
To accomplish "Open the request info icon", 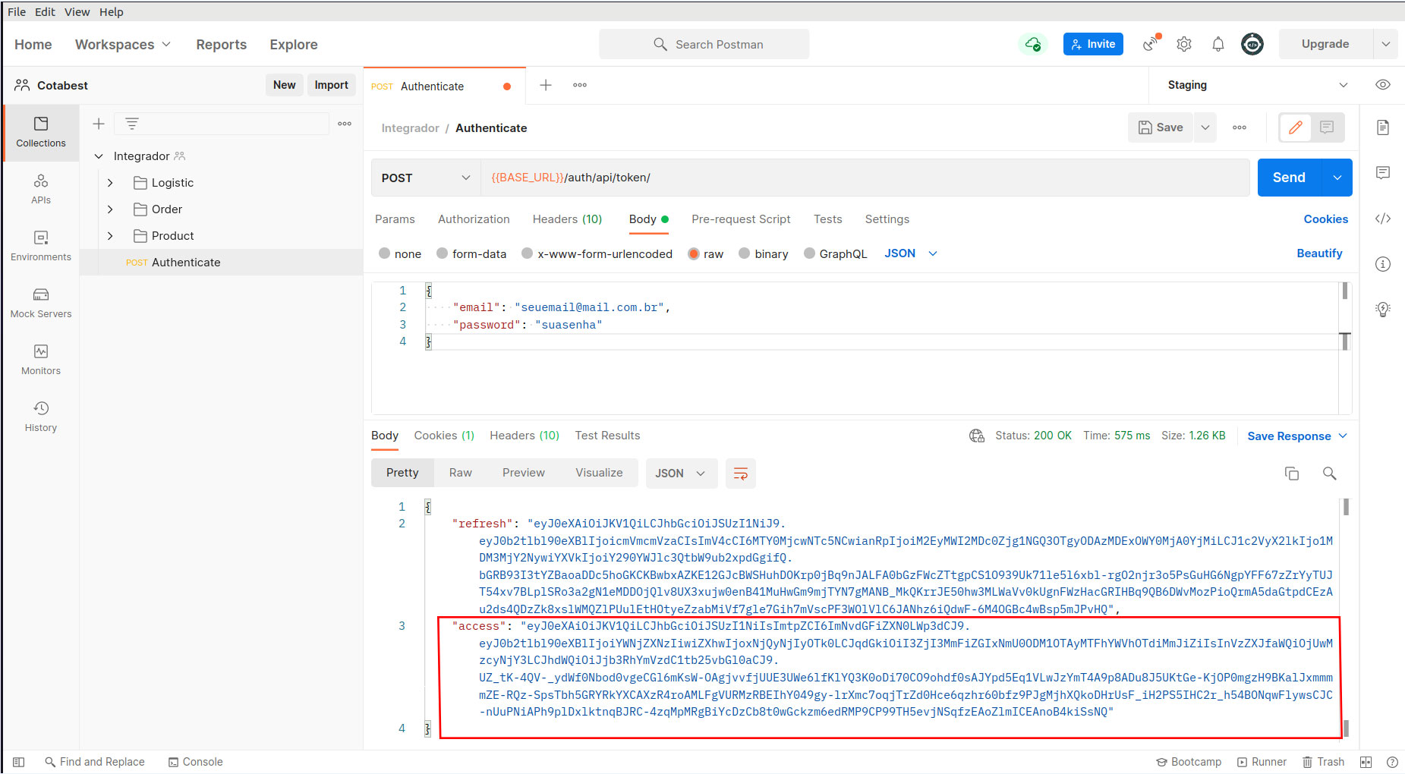I will tap(1383, 264).
